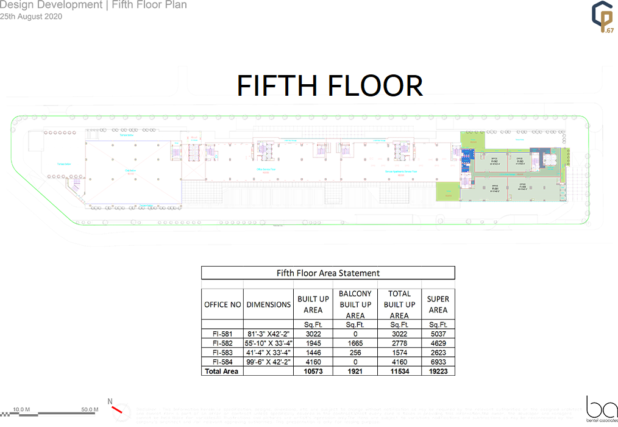Select the FI-582 row label in table
Viewport: 618px width, 427px height.
coord(222,343)
